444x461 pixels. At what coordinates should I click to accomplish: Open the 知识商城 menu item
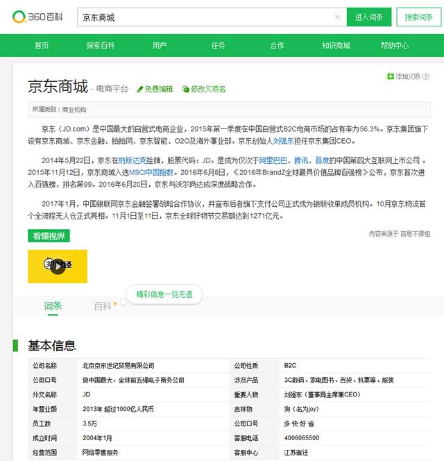[336, 45]
